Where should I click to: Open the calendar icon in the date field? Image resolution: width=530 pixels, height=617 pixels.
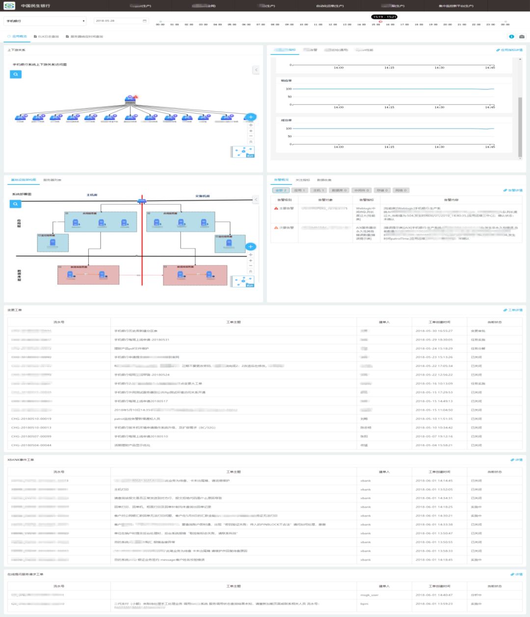coord(145,21)
